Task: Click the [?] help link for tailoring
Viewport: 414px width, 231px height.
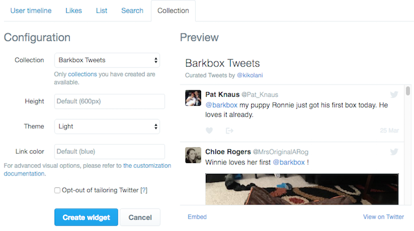Action: (144, 190)
